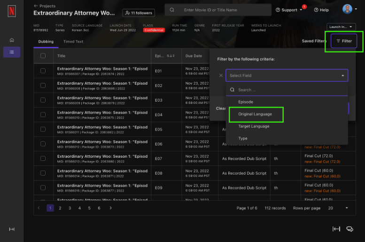Click the Clear button in filter panel
Viewport: 365px width, 242px height.
click(221, 108)
